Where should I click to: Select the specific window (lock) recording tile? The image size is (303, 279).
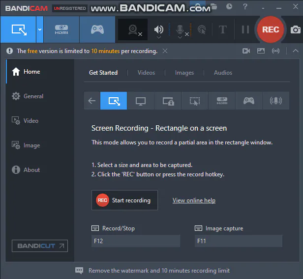point(168,101)
